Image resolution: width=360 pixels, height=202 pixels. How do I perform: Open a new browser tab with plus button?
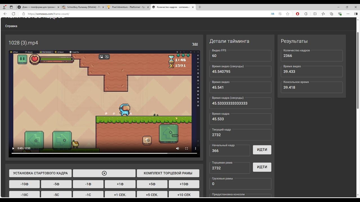[x=200, y=7]
